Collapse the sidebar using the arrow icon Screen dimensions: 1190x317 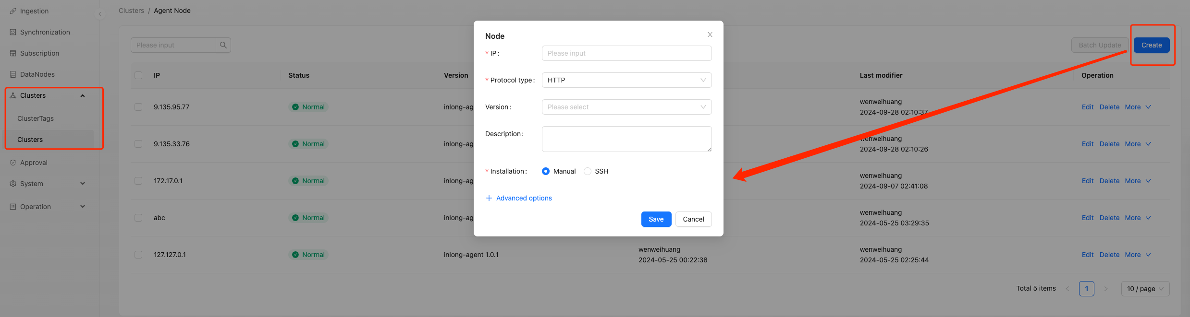(x=100, y=14)
